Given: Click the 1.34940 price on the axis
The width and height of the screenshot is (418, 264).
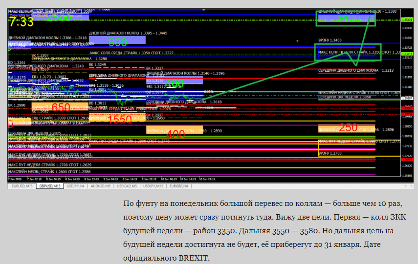Looking at the screenshot, I should (x=407, y=28).
